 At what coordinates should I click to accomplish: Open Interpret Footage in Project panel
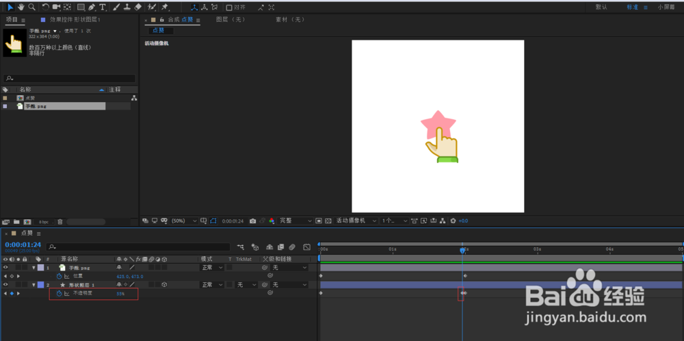6,222
